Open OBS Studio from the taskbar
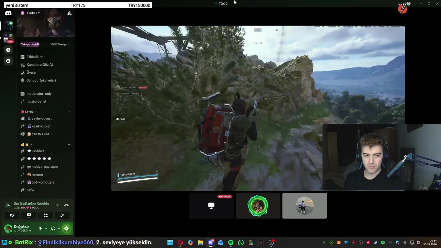 coord(271,242)
